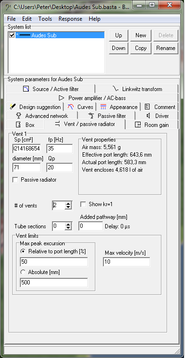Click the Vent encloses air text
185x358 pixels.
pyautogui.click(x=112, y=170)
